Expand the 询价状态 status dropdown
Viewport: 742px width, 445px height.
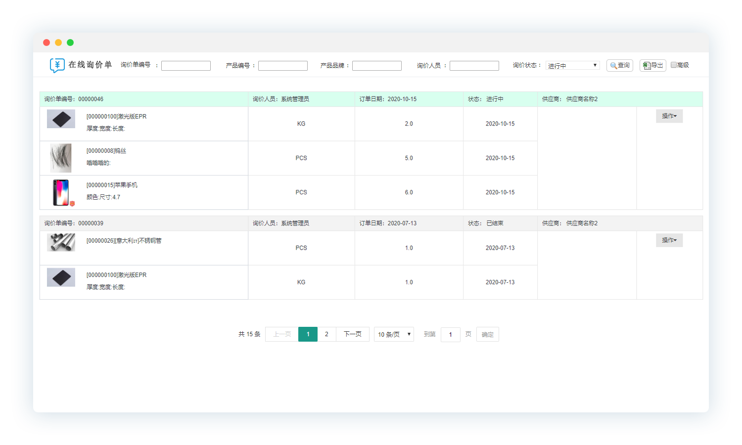(x=572, y=65)
